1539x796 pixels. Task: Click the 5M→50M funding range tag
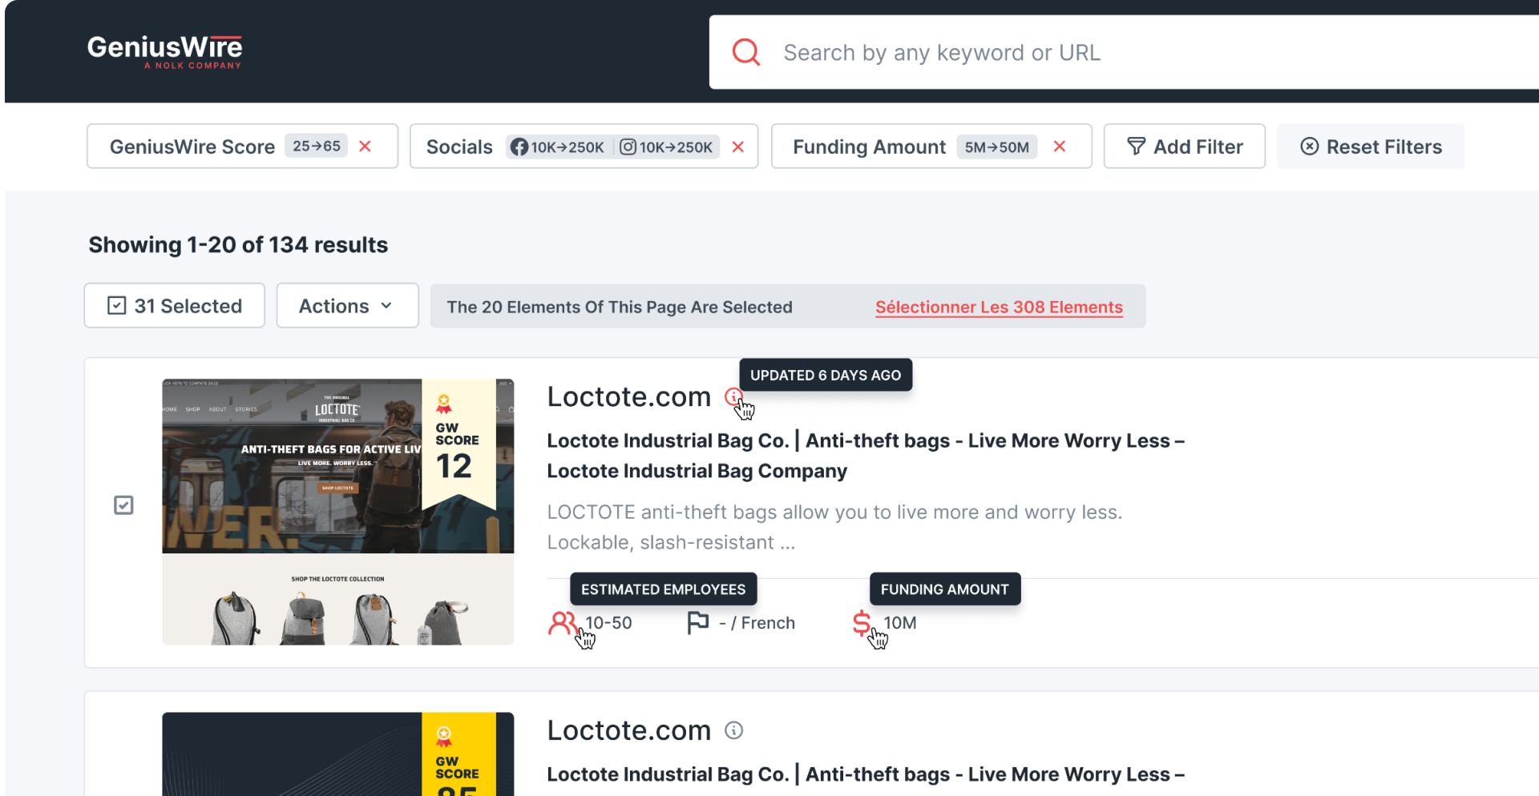tap(996, 147)
